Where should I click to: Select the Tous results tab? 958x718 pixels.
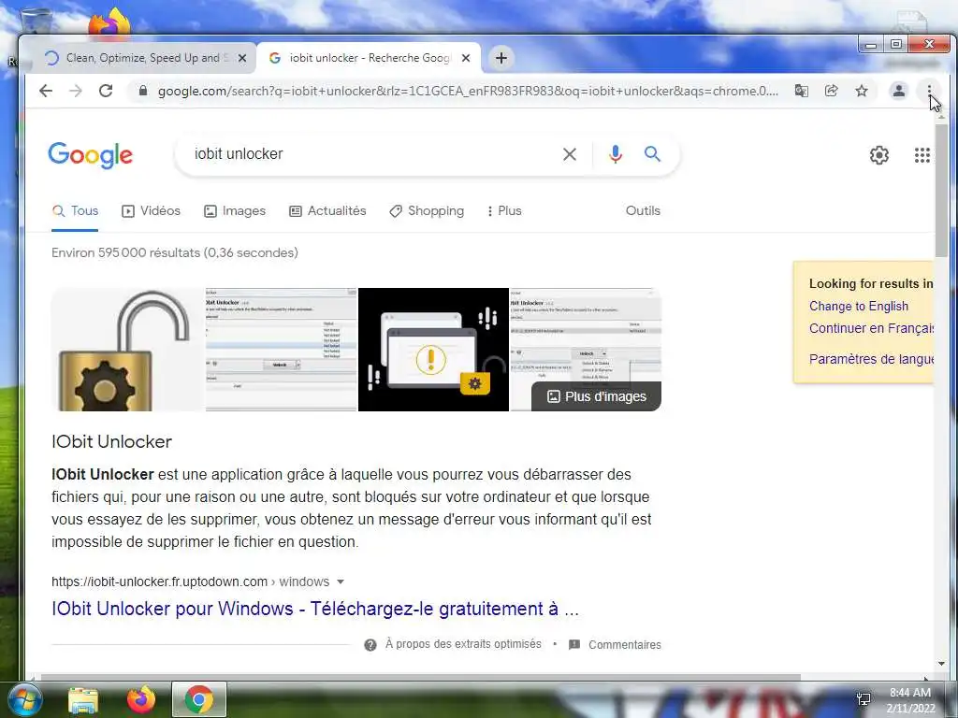[75, 210]
